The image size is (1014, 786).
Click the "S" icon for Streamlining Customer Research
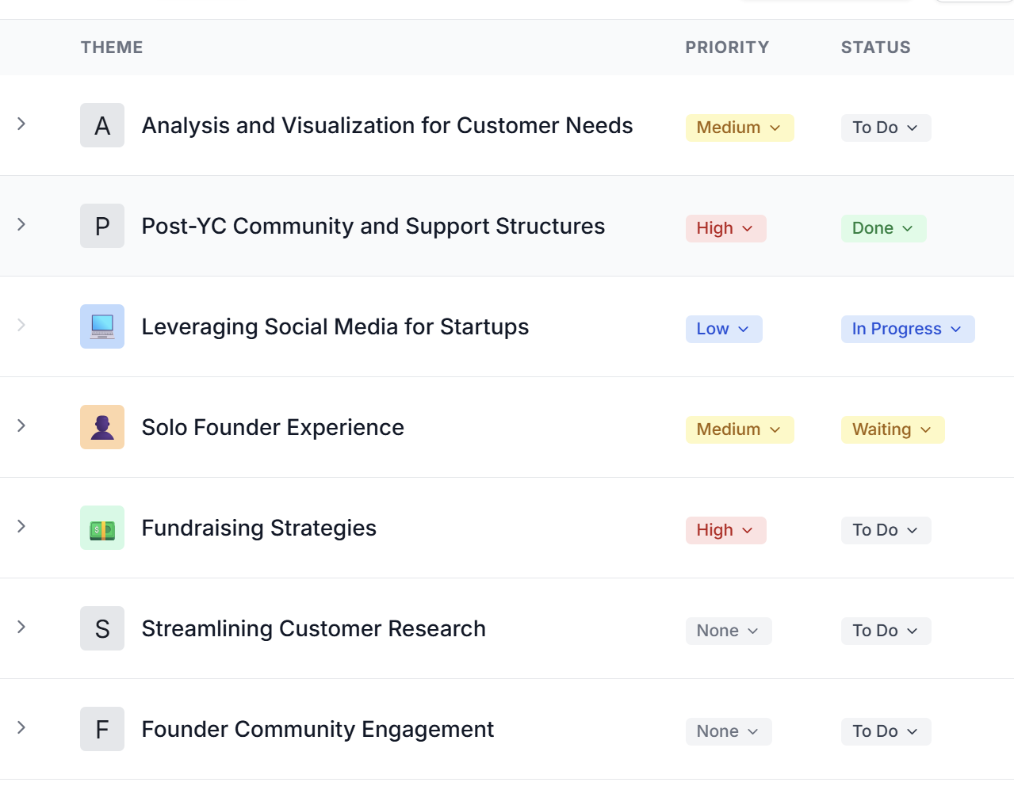pyautogui.click(x=101, y=628)
